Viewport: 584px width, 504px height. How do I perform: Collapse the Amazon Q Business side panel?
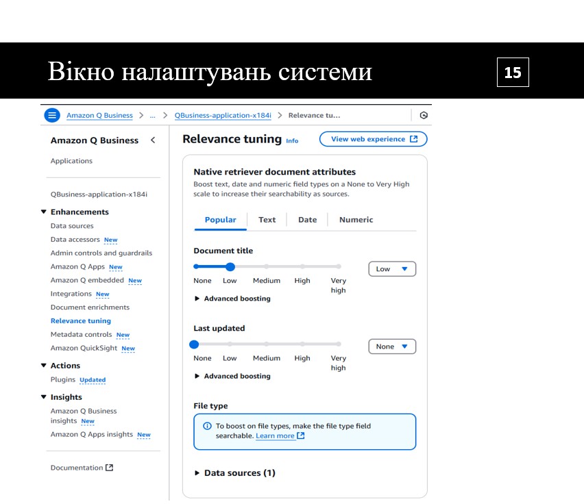[x=153, y=140]
